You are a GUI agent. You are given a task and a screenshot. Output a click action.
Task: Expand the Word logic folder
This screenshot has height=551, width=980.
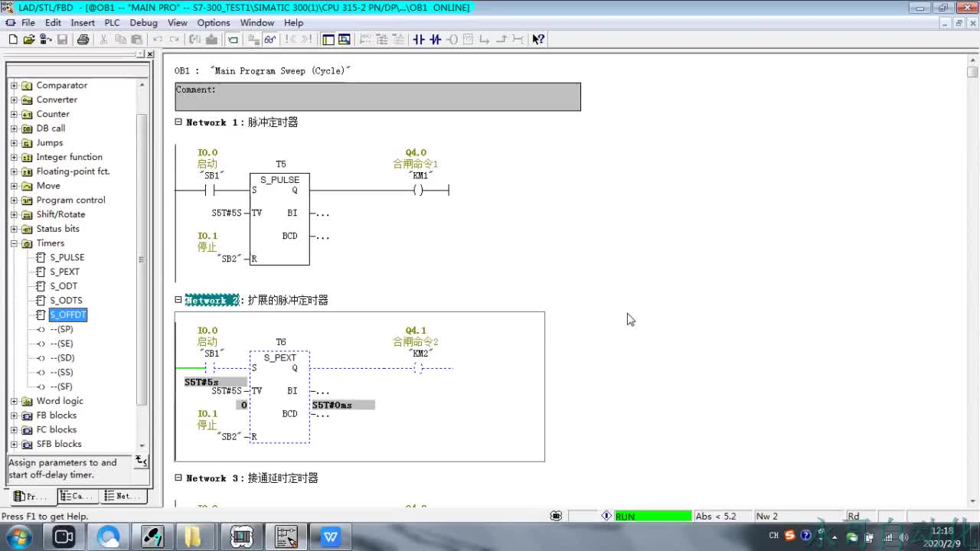tap(14, 401)
